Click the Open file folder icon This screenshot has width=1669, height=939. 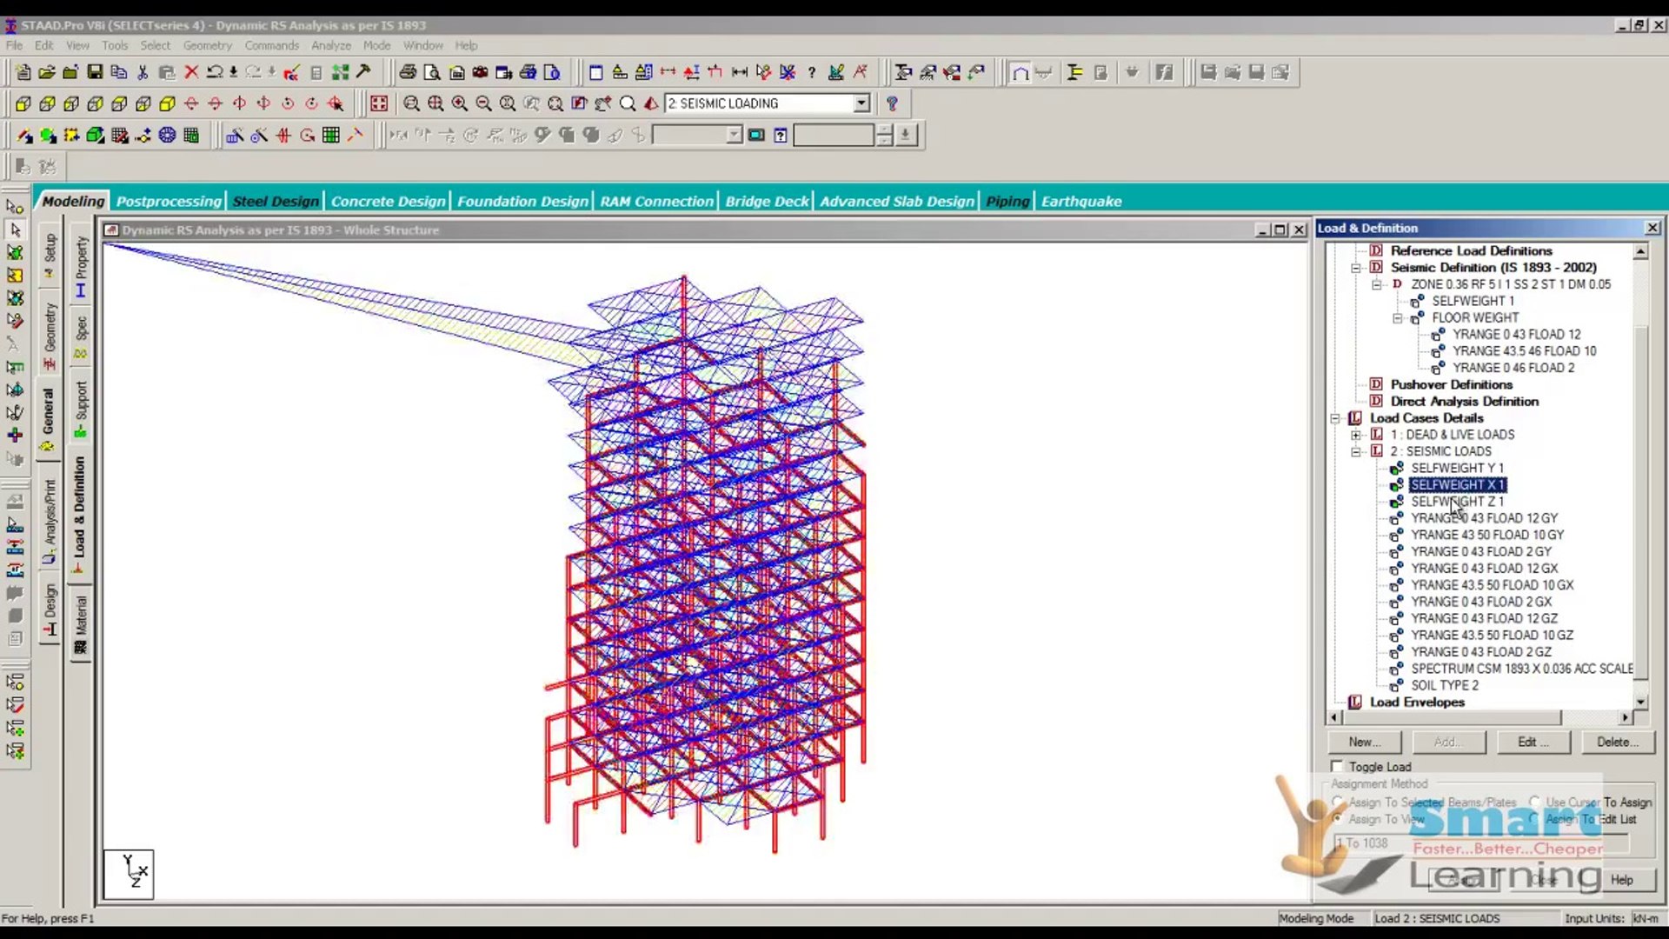(47, 72)
